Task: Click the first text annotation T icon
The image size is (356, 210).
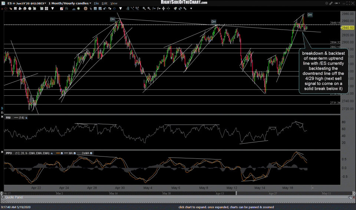Action: point(95,9)
